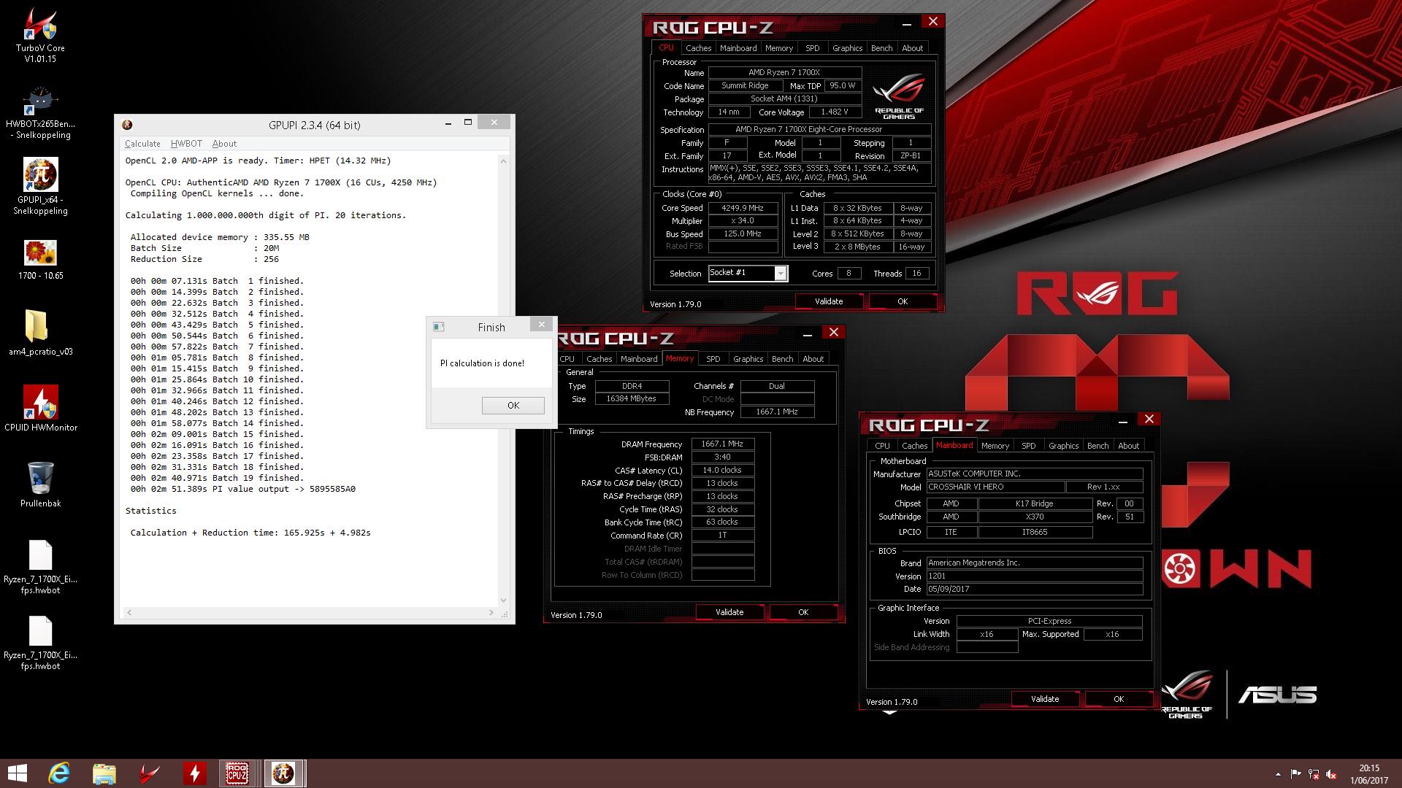Image resolution: width=1402 pixels, height=788 pixels.
Task: Show hidden tray icons arrow
Action: click(x=1278, y=774)
